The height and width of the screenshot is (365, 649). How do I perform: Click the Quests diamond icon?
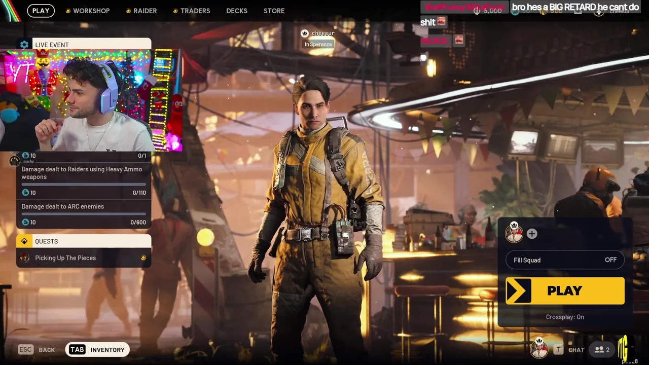pyautogui.click(x=24, y=241)
